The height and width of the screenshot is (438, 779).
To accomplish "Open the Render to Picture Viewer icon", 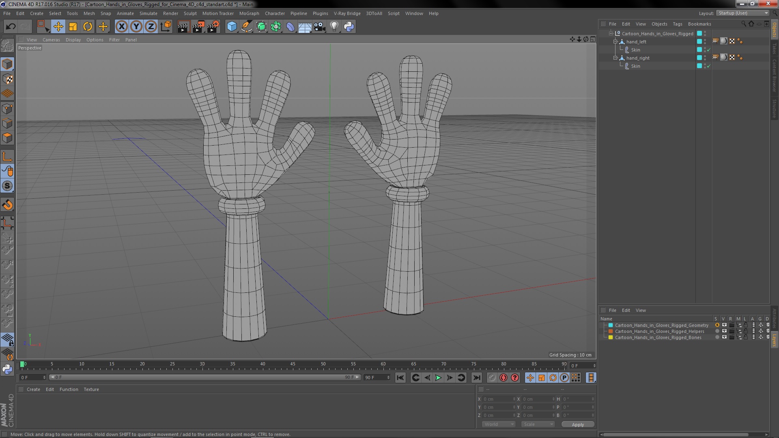I will coord(198,27).
